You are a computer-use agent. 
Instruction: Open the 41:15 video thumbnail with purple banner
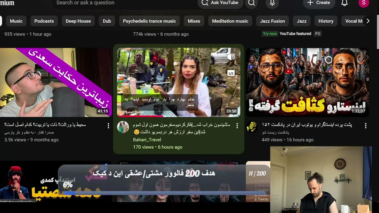click(x=56, y=82)
